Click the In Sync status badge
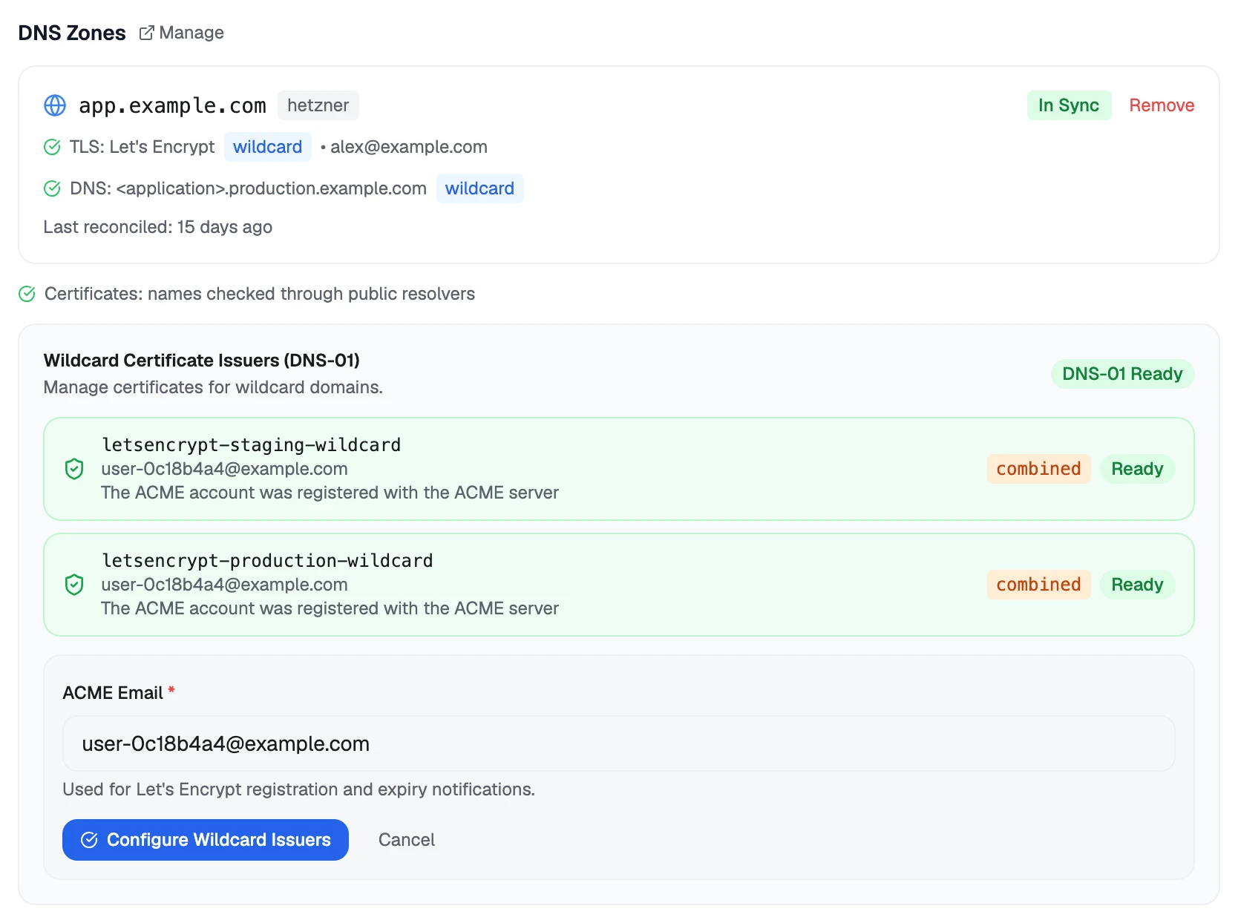This screenshot has height=923, width=1238. click(x=1069, y=105)
